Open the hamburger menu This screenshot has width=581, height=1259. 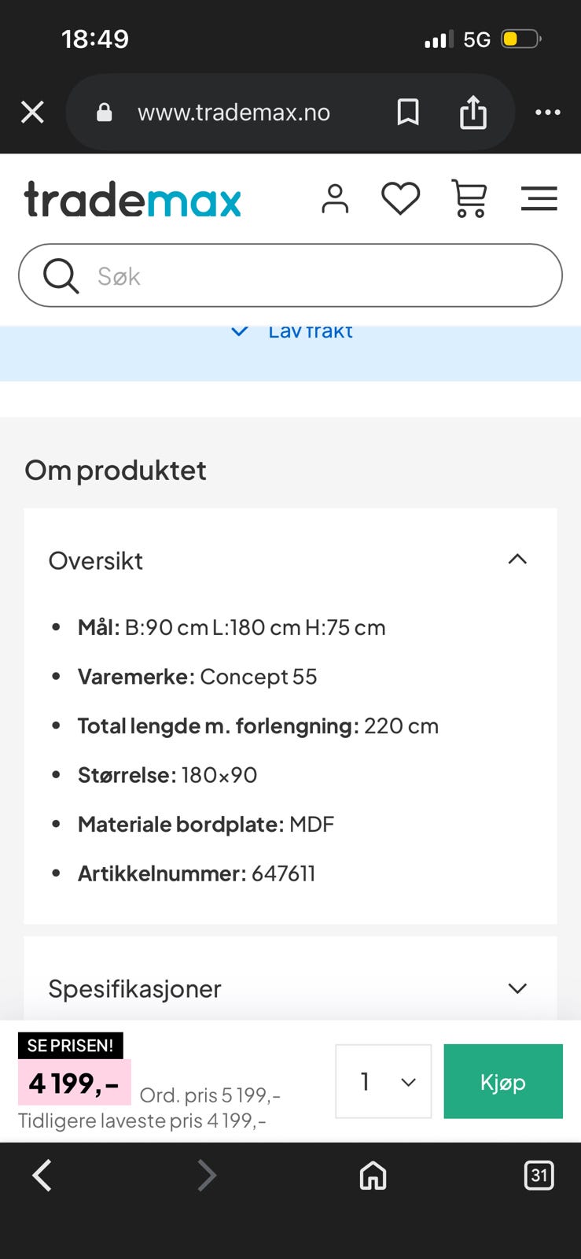click(x=539, y=198)
